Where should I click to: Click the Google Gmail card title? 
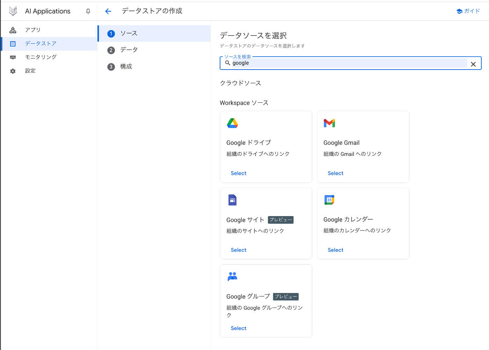pos(341,143)
